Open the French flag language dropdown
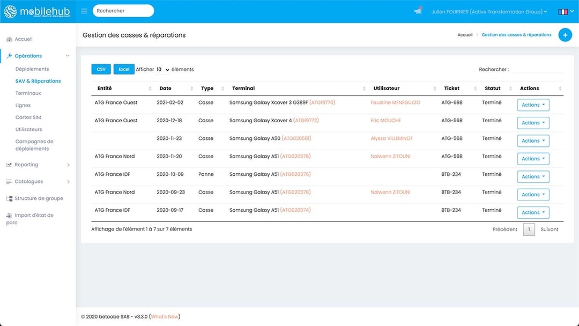579x326 pixels. coord(563,10)
